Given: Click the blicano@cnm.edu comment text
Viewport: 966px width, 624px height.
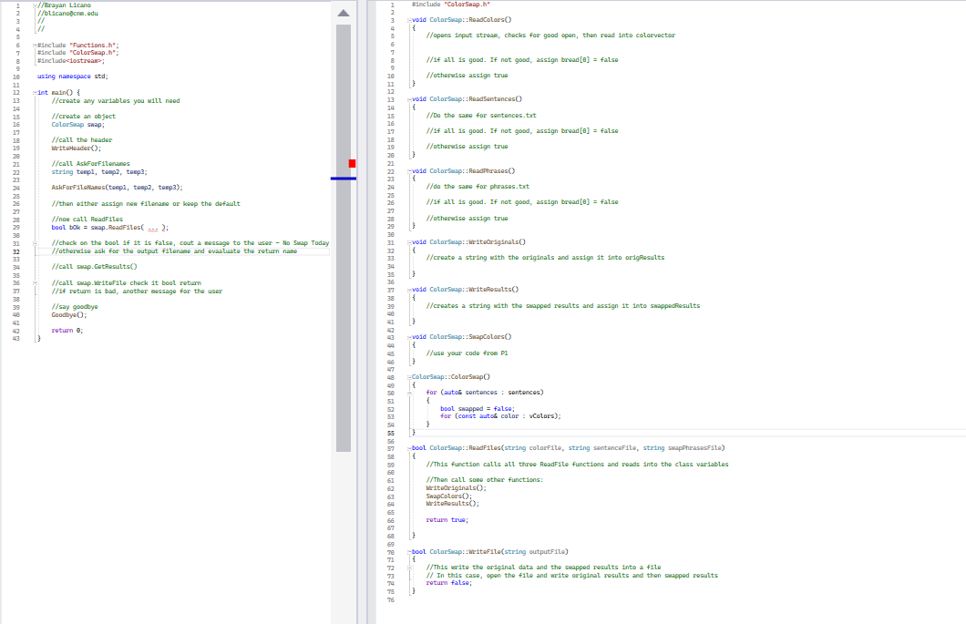Looking at the screenshot, I should click(x=68, y=13).
